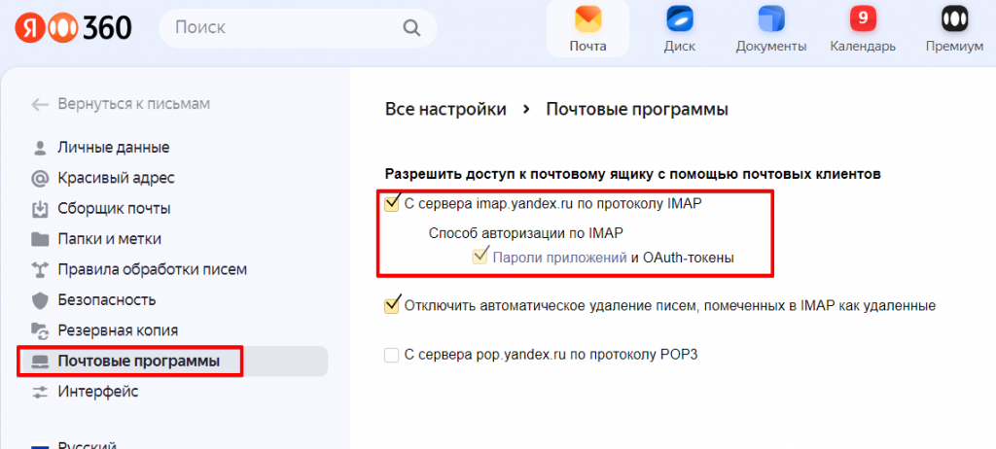Click the person icon beside Личные данные
996x449 pixels.
point(39,148)
